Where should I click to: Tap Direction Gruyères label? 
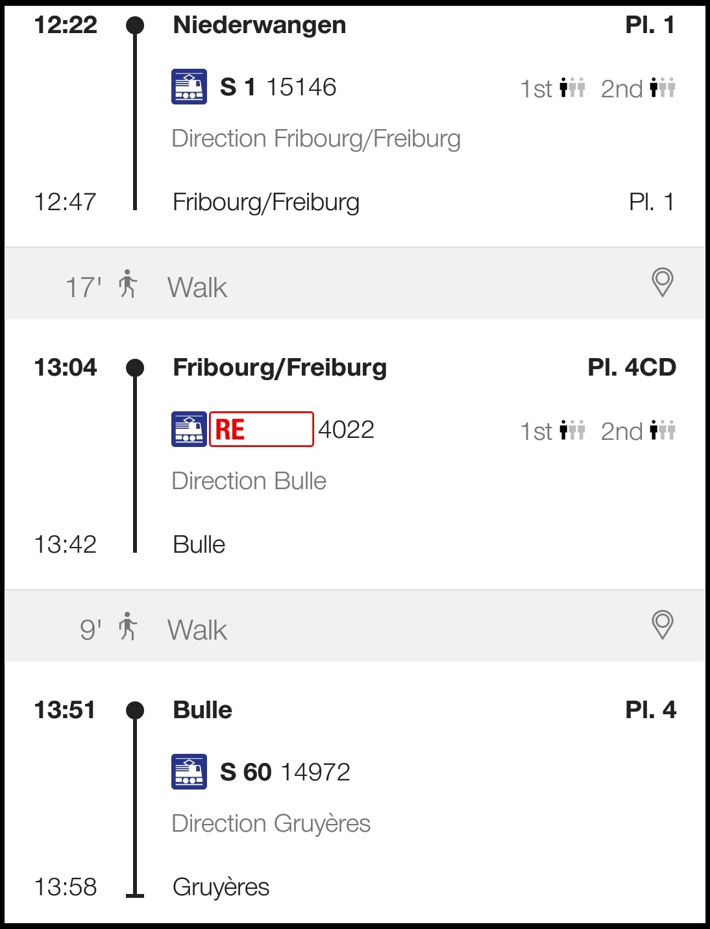point(271,824)
